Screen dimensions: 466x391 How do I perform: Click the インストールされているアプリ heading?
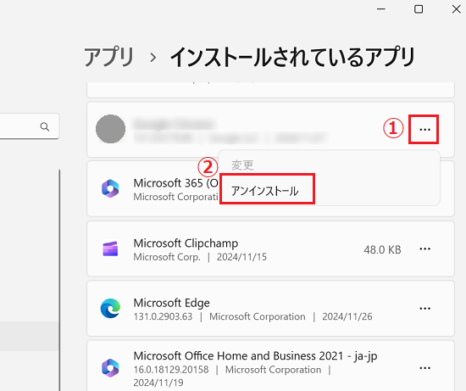pyautogui.click(x=292, y=57)
